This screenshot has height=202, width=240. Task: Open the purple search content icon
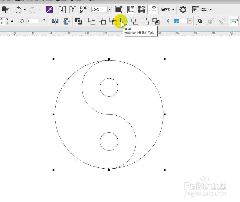(x=49, y=10)
